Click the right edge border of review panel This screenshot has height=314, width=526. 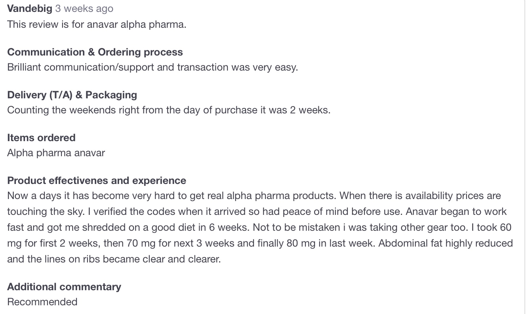[524, 157]
